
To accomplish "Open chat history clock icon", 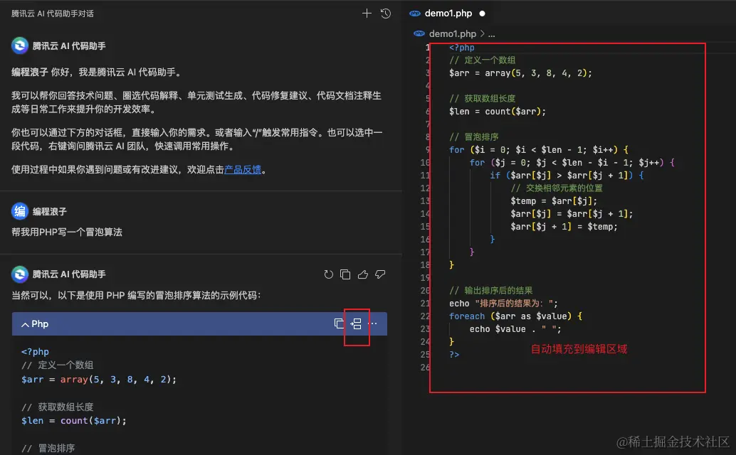I will point(386,14).
